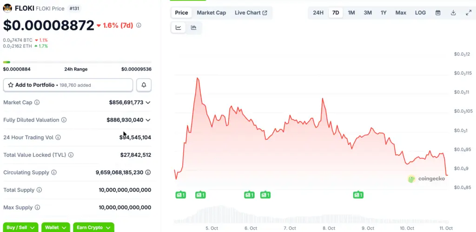Screen dimensions: 476x232
Task: Click the Circulating Supply info icon
Action: (54, 173)
